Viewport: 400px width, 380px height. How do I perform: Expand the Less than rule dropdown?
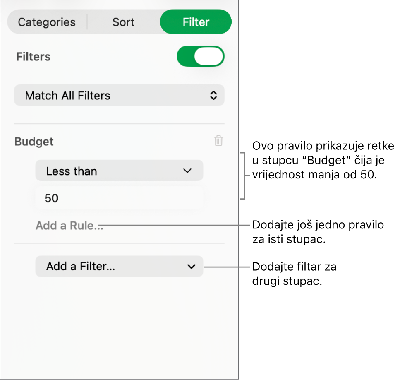119,171
